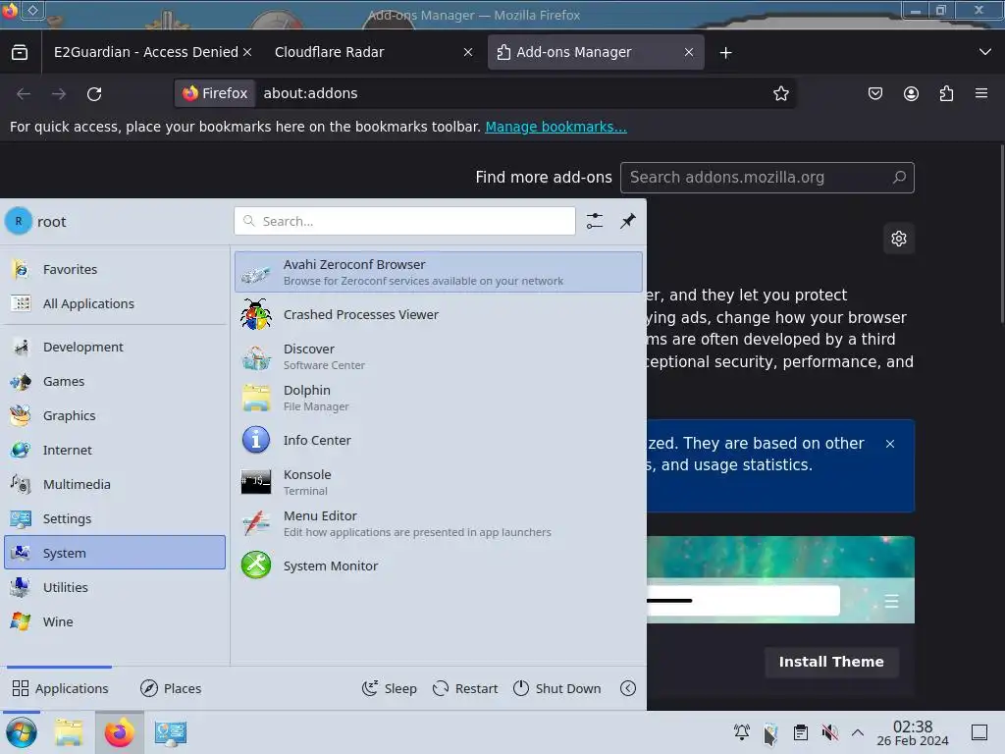Launch Dolphin File Manager
1005x754 pixels.
point(439,399)
